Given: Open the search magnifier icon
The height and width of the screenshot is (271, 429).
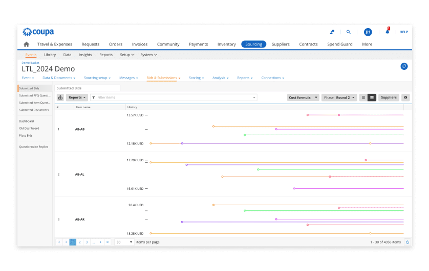Looking at the screenshot, I should 348,32.
